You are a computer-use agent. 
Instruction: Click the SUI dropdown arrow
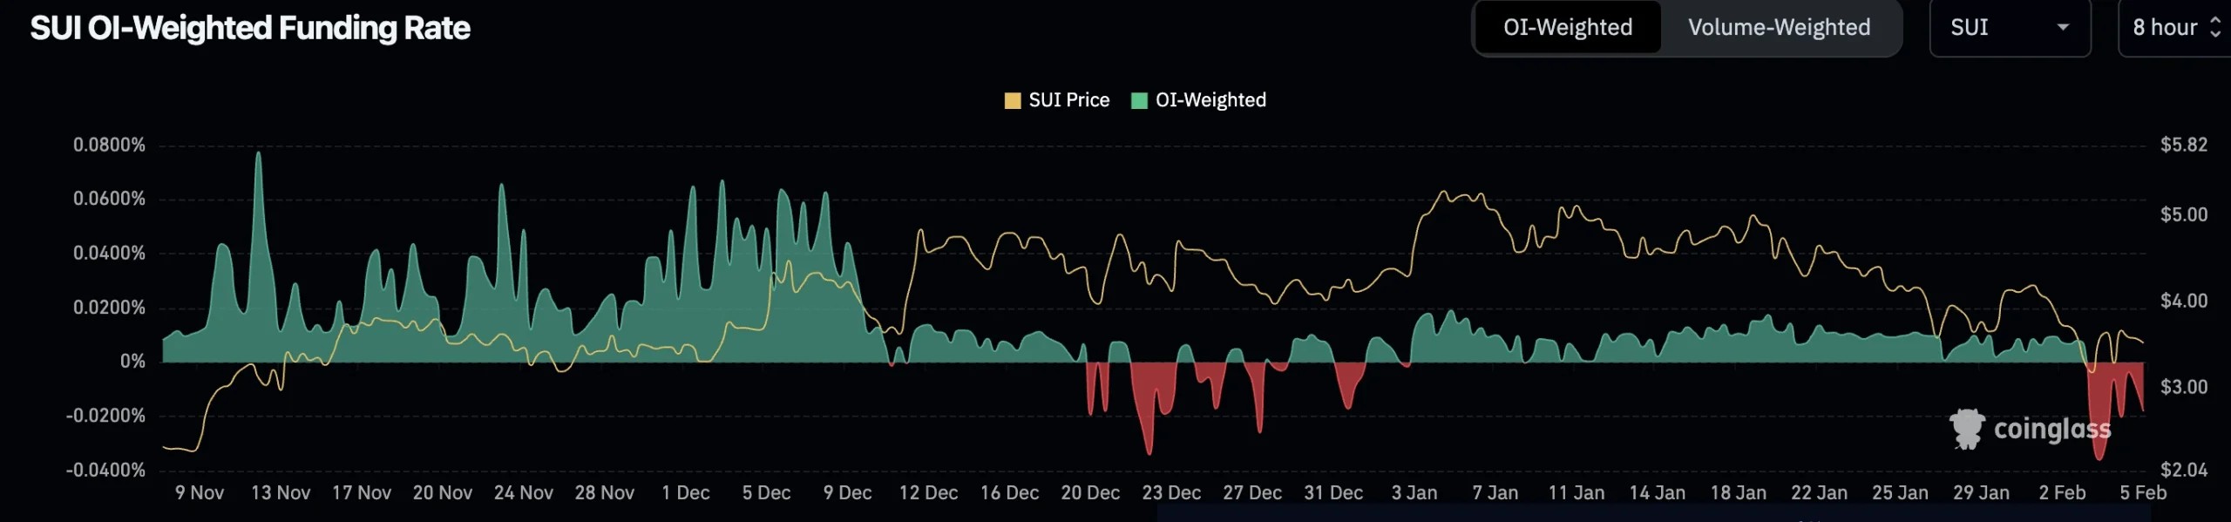click(2063, 28)
